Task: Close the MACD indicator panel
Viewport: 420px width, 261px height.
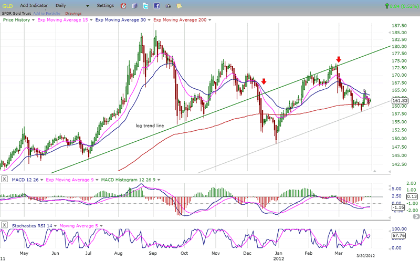Action: 4,179
